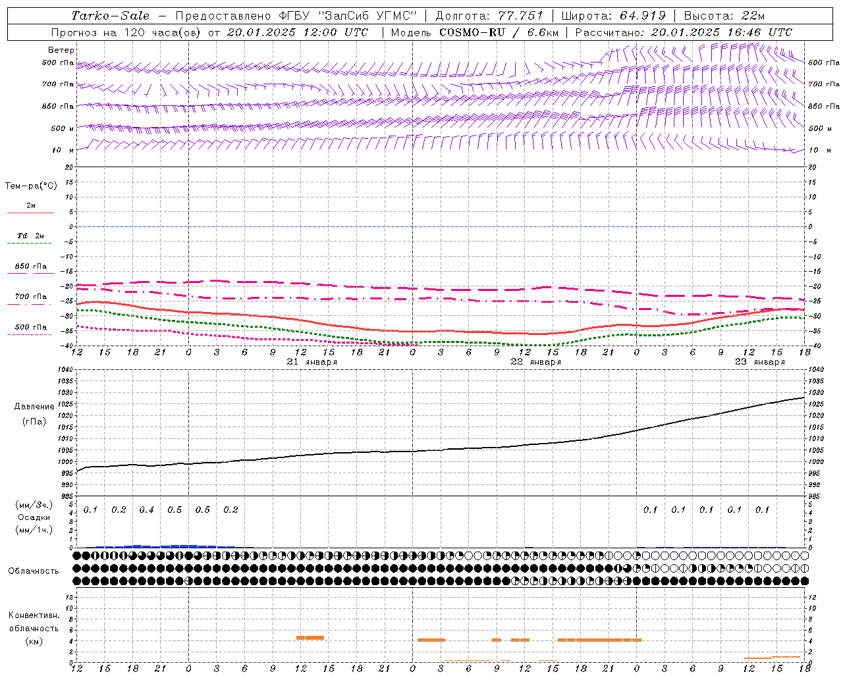This screenshot has width=843, height=674.
Task: Click the forecast start 20.01.2025 12:00 UTC
Action: point(298,32)
